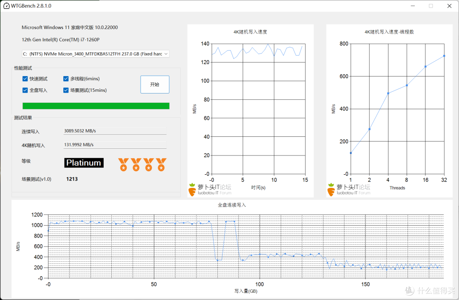
Task: Click the 写入量(GB) axis label
Action: tap(246, 291)
